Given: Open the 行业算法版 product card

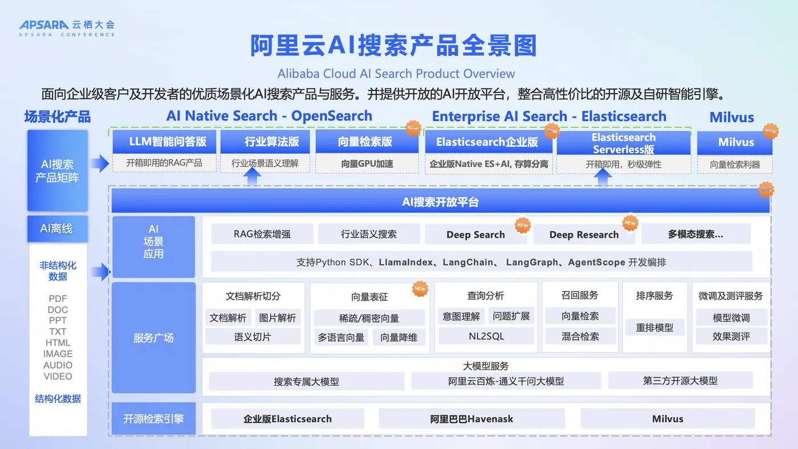Looking at the screenshot, I should [x=265, y=142].
